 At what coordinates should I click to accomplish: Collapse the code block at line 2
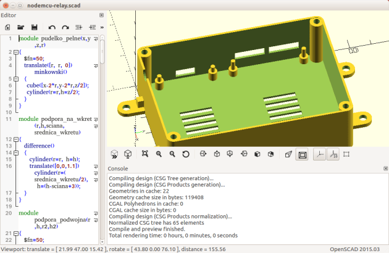click(x=16, y=52)
